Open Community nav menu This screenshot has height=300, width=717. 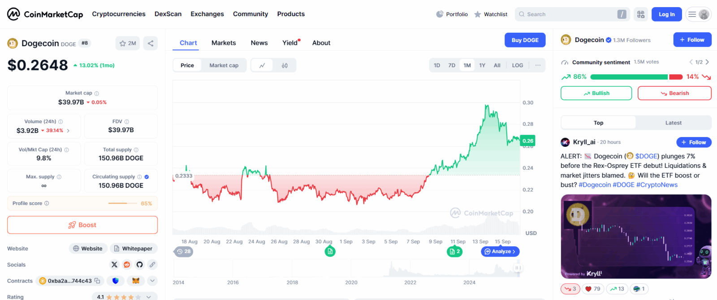coord(251,14)
